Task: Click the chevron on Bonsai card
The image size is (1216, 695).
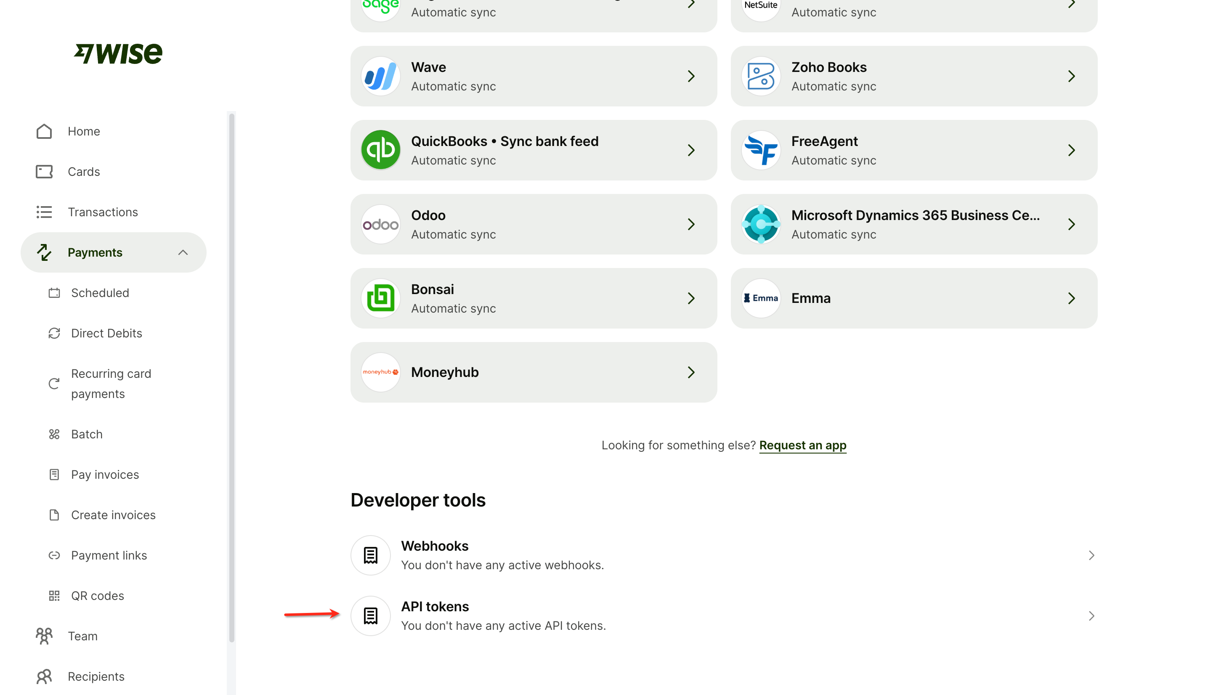Action: (691, 298)
